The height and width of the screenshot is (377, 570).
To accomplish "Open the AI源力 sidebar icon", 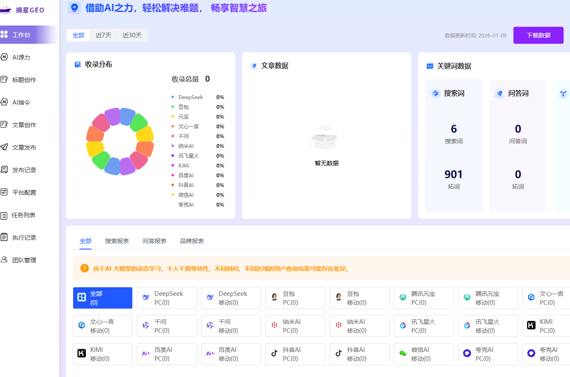I will click(x=4, y=57).
